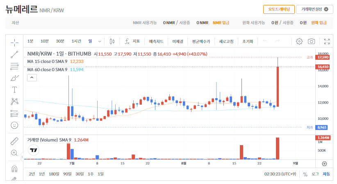This screenshot has height=184, width=337.
Task: Set chart range to 1년
Action: pos(42,174)
